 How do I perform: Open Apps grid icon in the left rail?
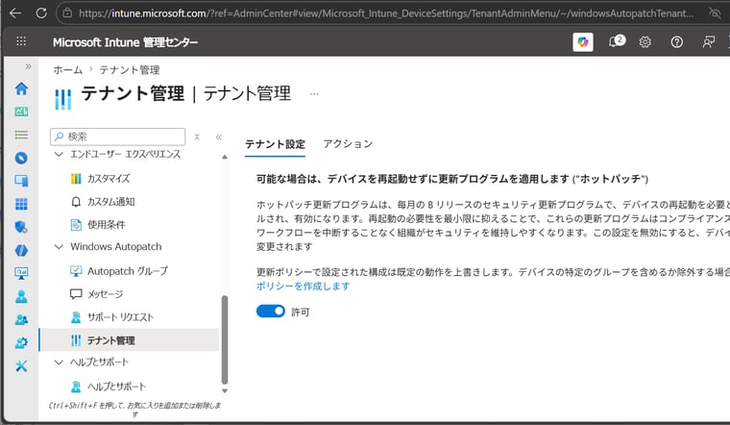tap(21, 204)
